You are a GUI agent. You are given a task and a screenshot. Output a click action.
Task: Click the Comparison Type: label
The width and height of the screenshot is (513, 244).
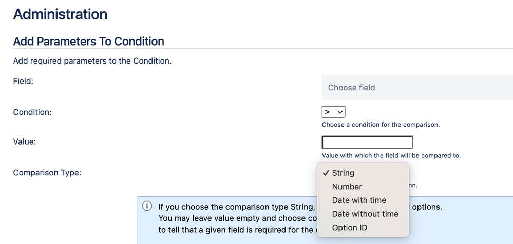coord(47,172)
